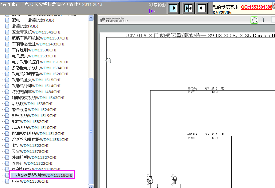275x188 pixels.
Task: Click document icon beside 排气系统WDM11519CHI
Action: tap(7, 116)
